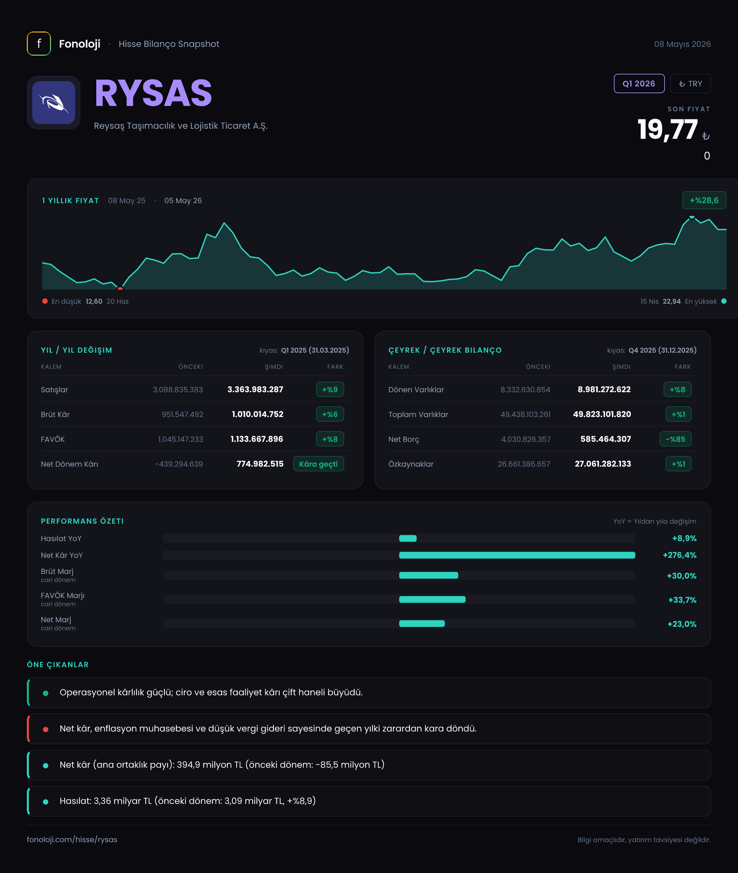Click the +33,7% FAVÖK Marjı value
Viewport: 738px width, 873px height.
coord(682,599)
